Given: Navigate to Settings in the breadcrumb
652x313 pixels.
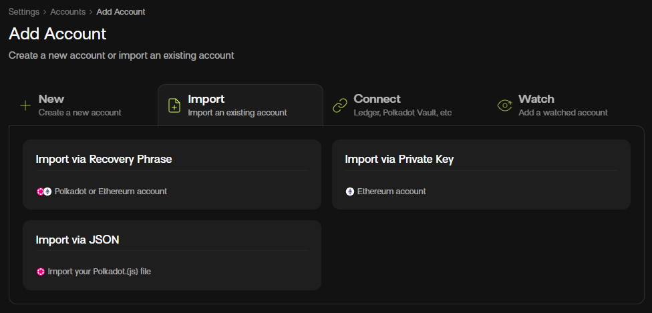Looking at the screenshot, I should click(x=24, y=11).
